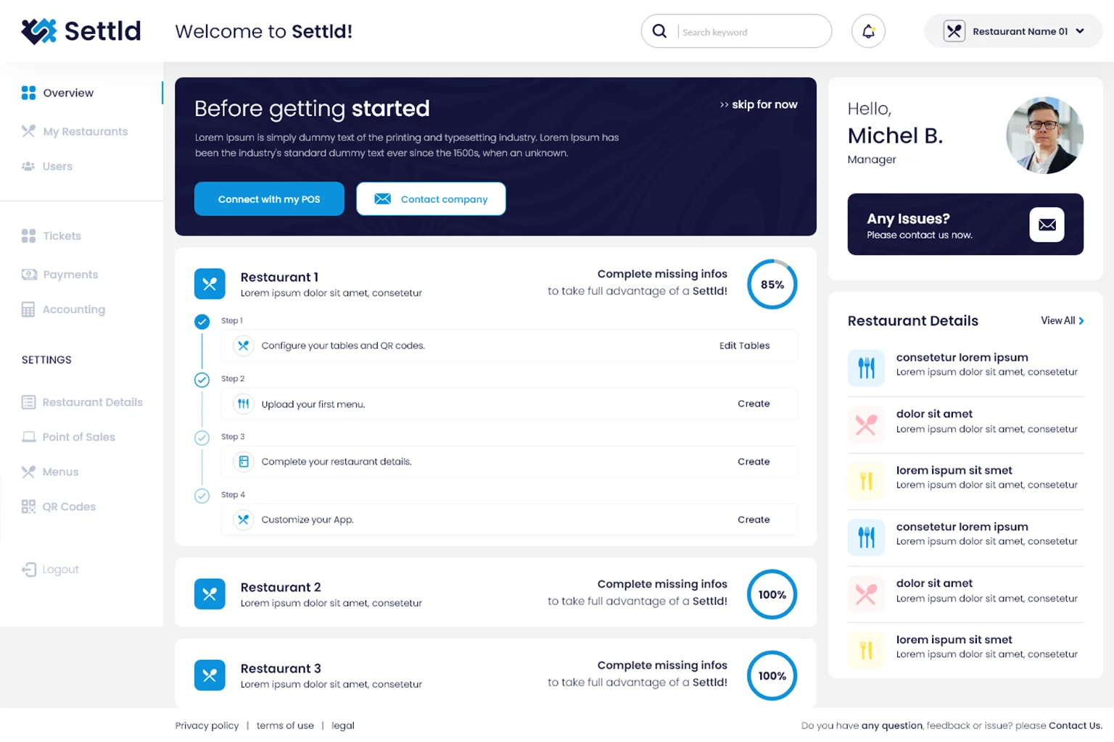Open the Privacy policy footer link
1114x742 pixels.
click(x=207, y=725)
